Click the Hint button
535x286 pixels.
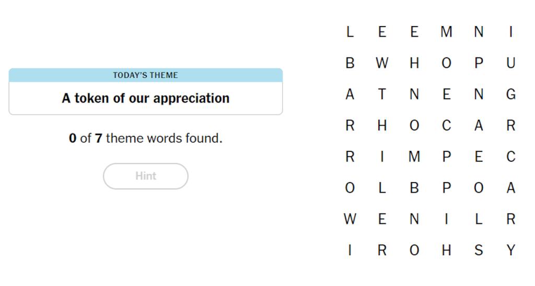pyautogui.click(x=146, y=176)
